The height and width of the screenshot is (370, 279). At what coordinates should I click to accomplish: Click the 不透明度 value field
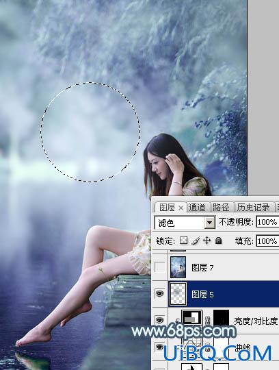click(267, 222)
